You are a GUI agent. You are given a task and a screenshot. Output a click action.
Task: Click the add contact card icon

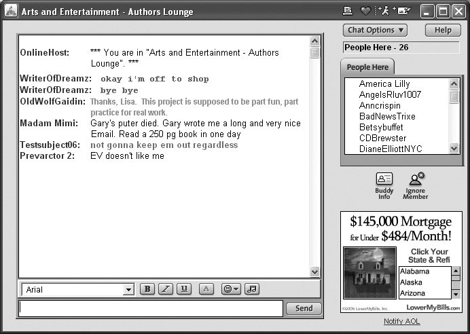click(403, 11)
